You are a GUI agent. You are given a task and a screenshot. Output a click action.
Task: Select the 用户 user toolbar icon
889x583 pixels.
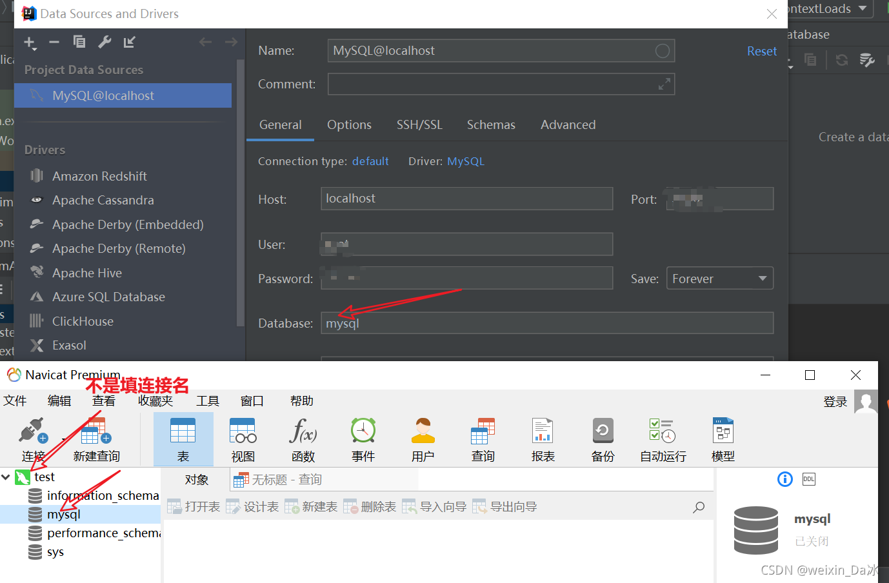pos(423,440)
